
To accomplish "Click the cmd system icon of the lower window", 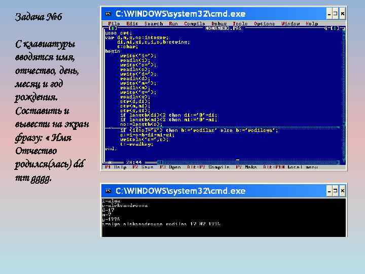I will (x=108, y=191).
